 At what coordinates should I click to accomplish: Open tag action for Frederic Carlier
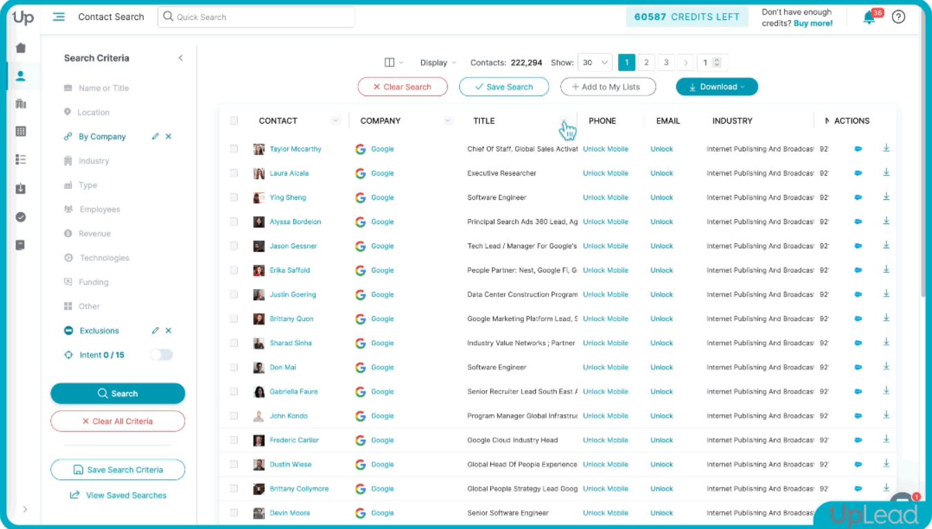[858, 440]
